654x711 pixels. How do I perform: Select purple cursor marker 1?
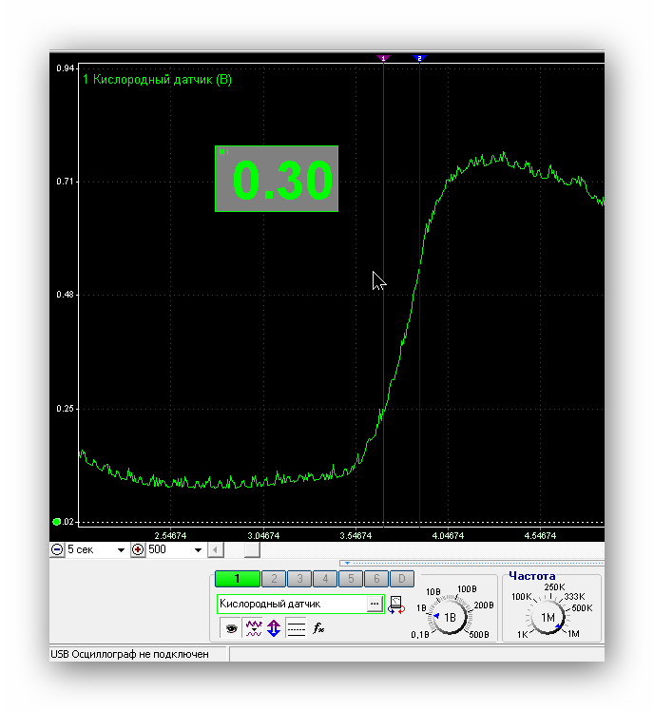tap(383, 59)
